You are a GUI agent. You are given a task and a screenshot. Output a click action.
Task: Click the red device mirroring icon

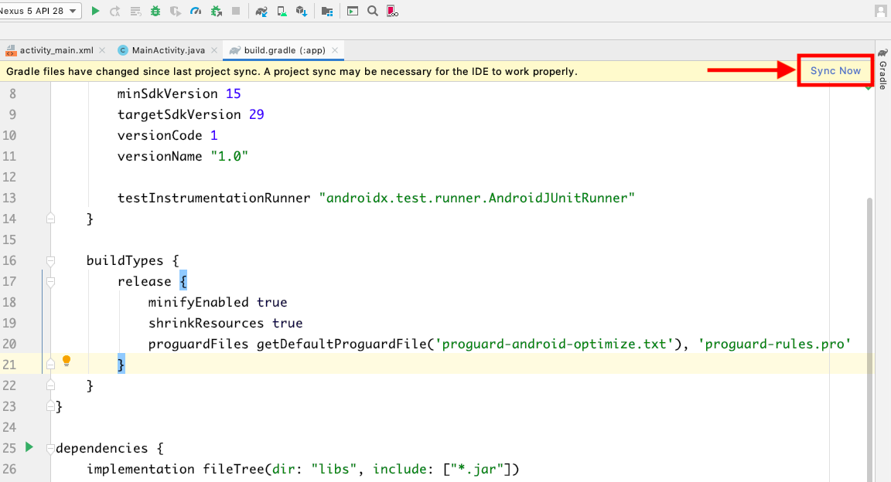pos(392,11)
